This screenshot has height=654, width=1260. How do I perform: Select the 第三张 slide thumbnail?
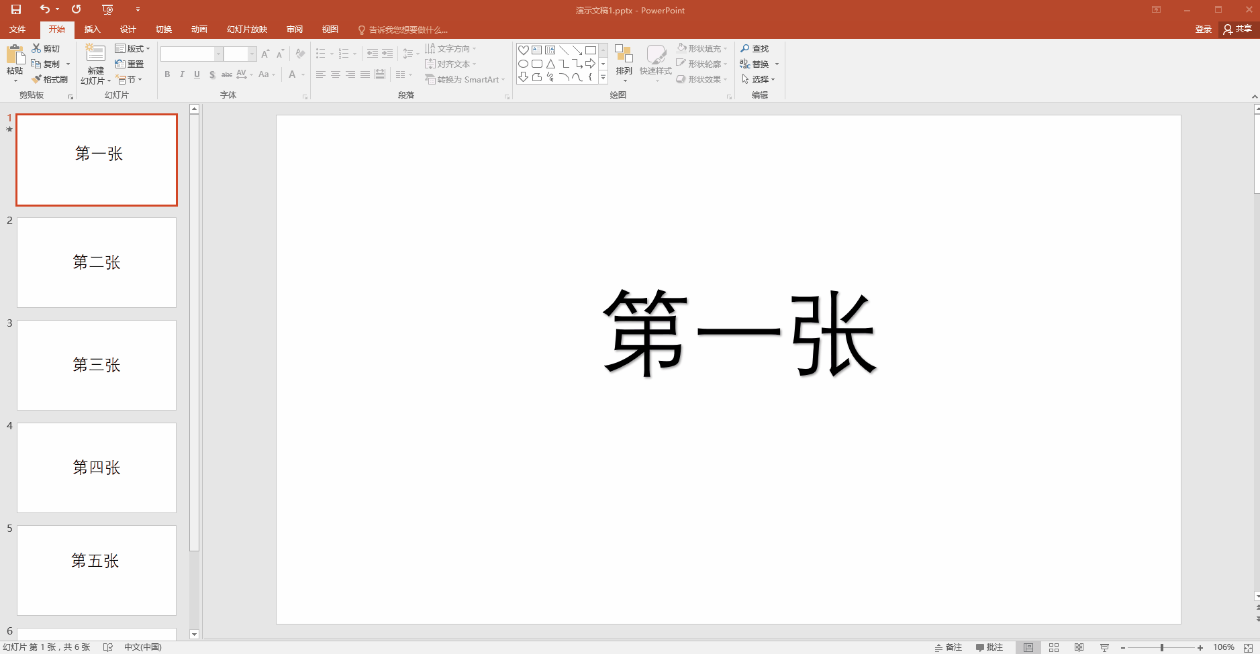pos(97,365)
